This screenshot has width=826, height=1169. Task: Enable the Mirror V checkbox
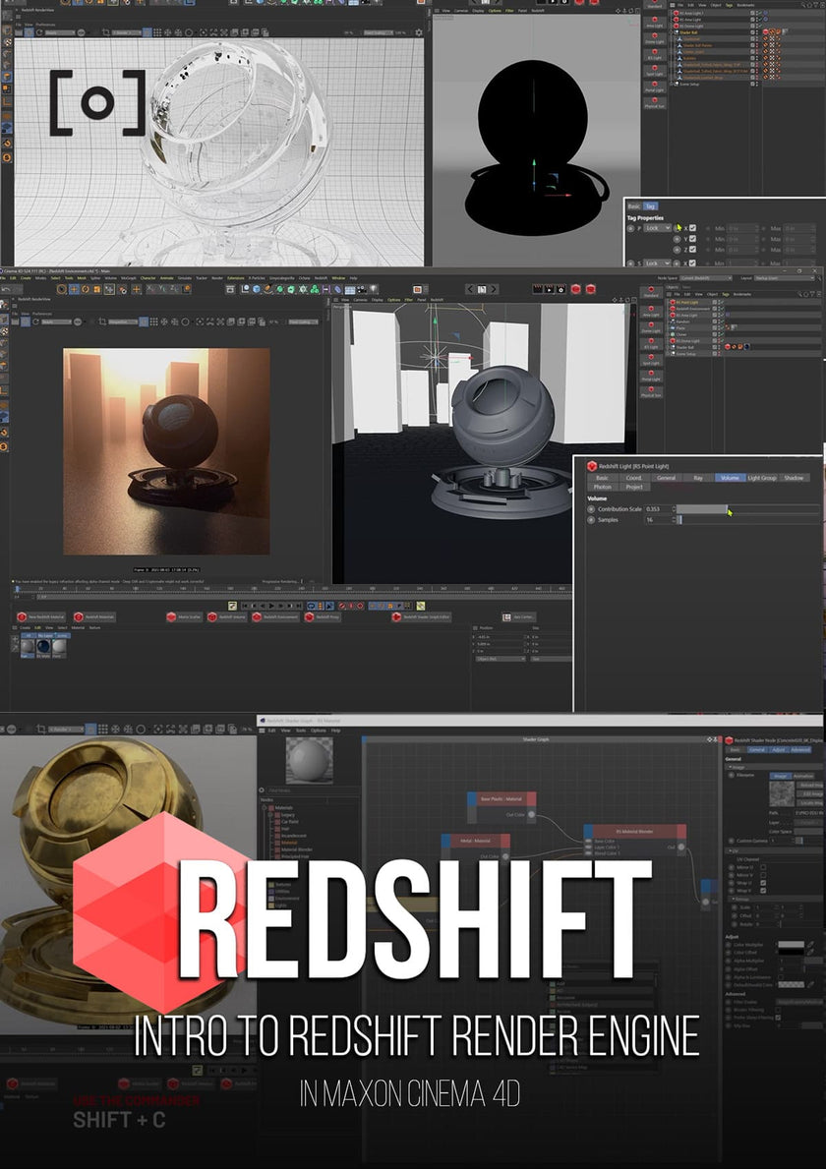[763, 875]
